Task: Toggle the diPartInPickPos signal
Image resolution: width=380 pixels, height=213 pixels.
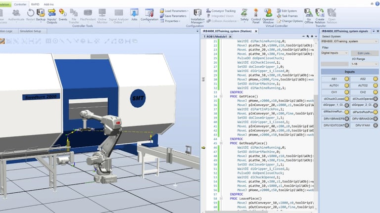Action: click(364, 112)
